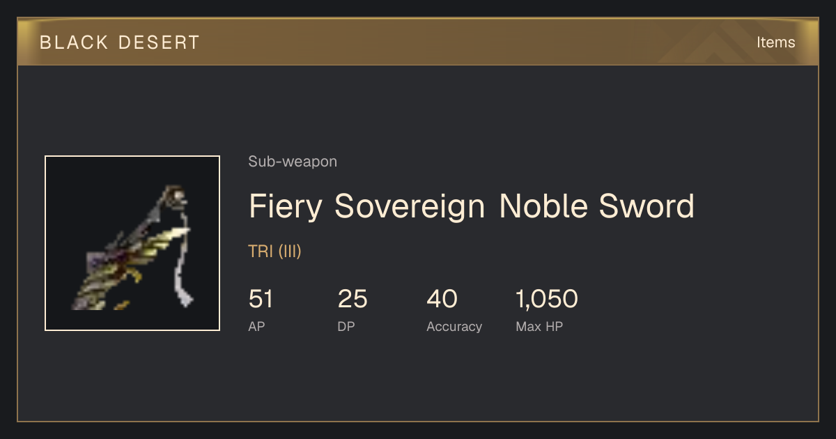This screenshot has width=836, height=439.
Task: Select the Sub-weapon category label
Action: tap(293, 162)
